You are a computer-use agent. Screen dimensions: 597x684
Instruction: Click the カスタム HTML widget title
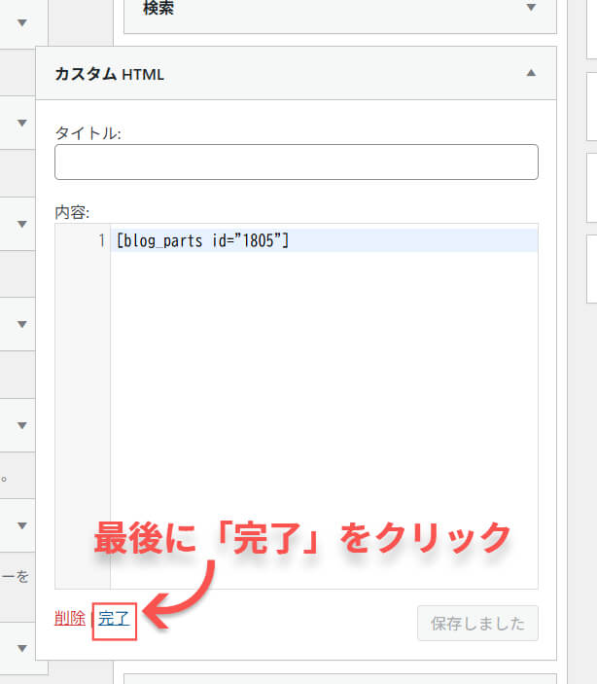[109, 74]
